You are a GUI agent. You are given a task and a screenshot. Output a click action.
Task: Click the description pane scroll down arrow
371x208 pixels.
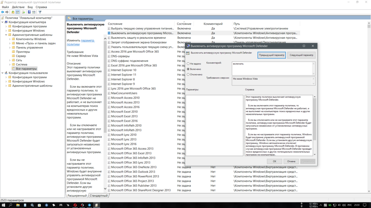[105, 189]
